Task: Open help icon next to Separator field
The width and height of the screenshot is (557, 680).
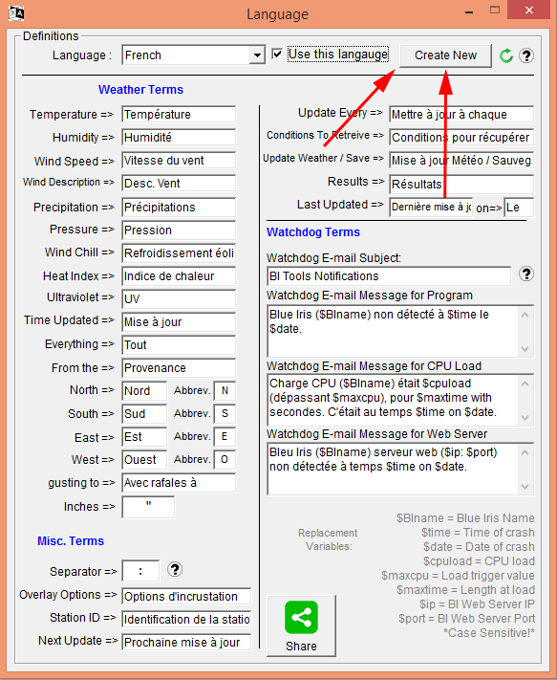Action: point(175,569)
